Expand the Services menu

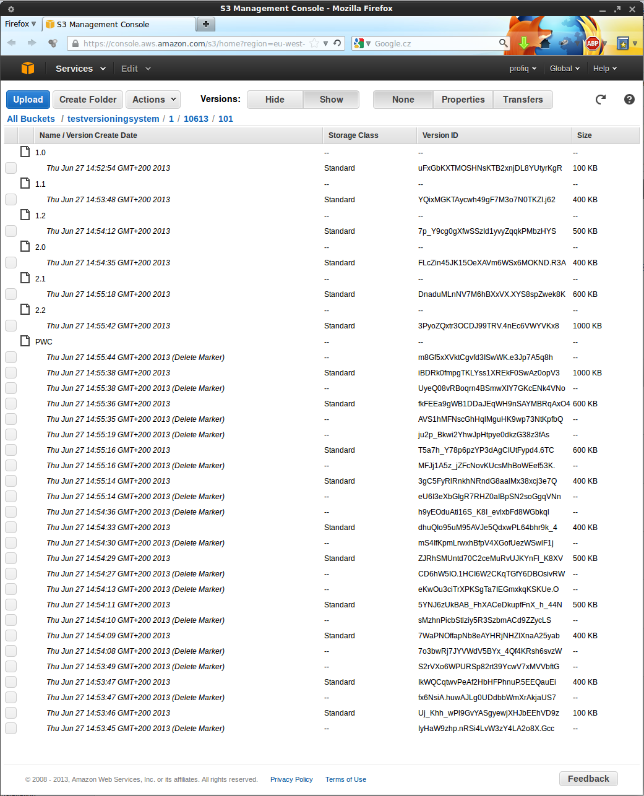click(x=80, y=69)
